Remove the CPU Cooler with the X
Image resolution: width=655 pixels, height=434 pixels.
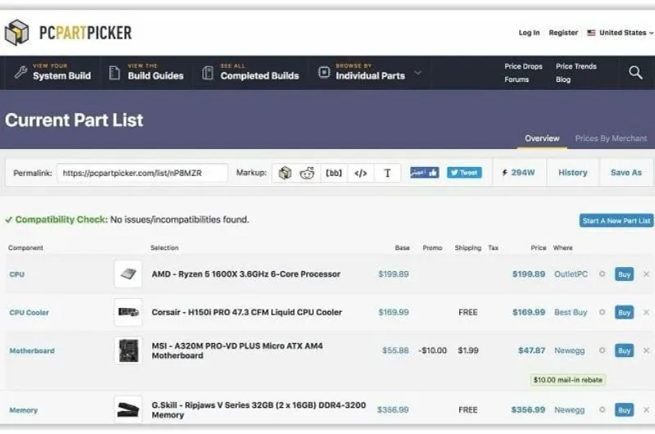pyautogui.click(x=646, y=312)
